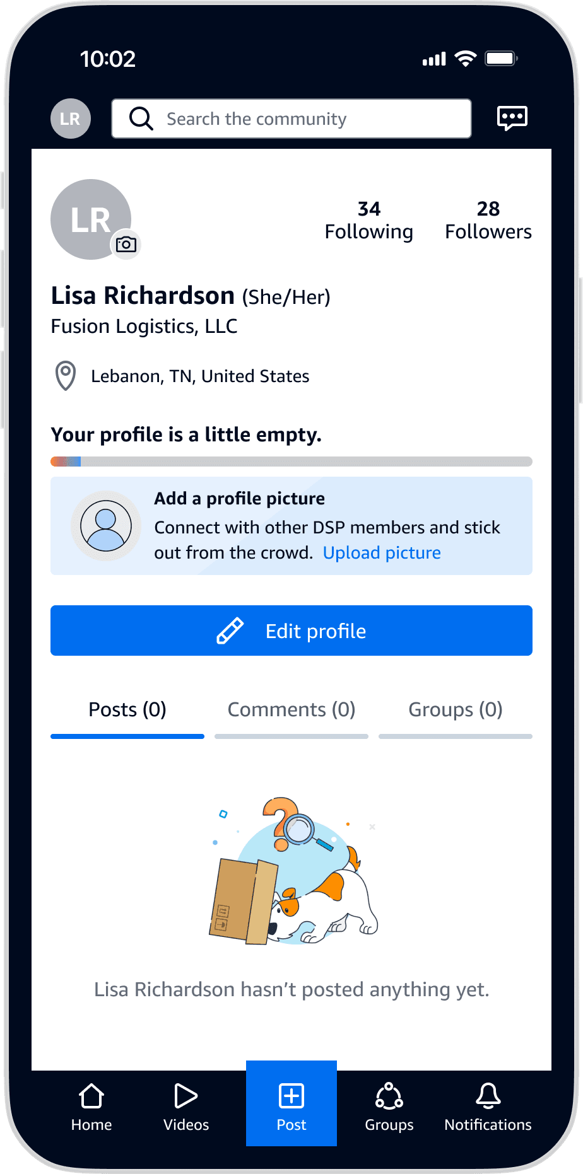Screen dimensions: 583x1174
Task: Open Notifications bell icon
Action: point(488,1096)
